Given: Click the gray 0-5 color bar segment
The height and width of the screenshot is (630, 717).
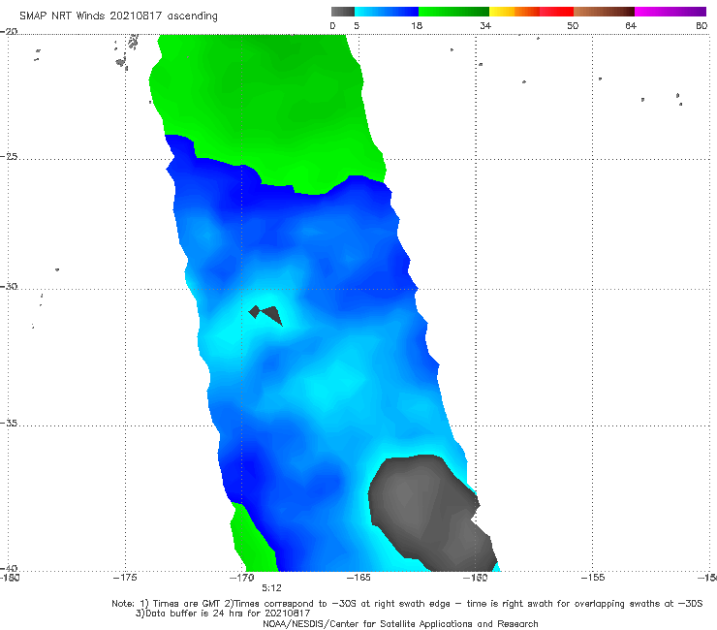Looking at the screenshot, I should pyautogui.click(x=342, y=12).
